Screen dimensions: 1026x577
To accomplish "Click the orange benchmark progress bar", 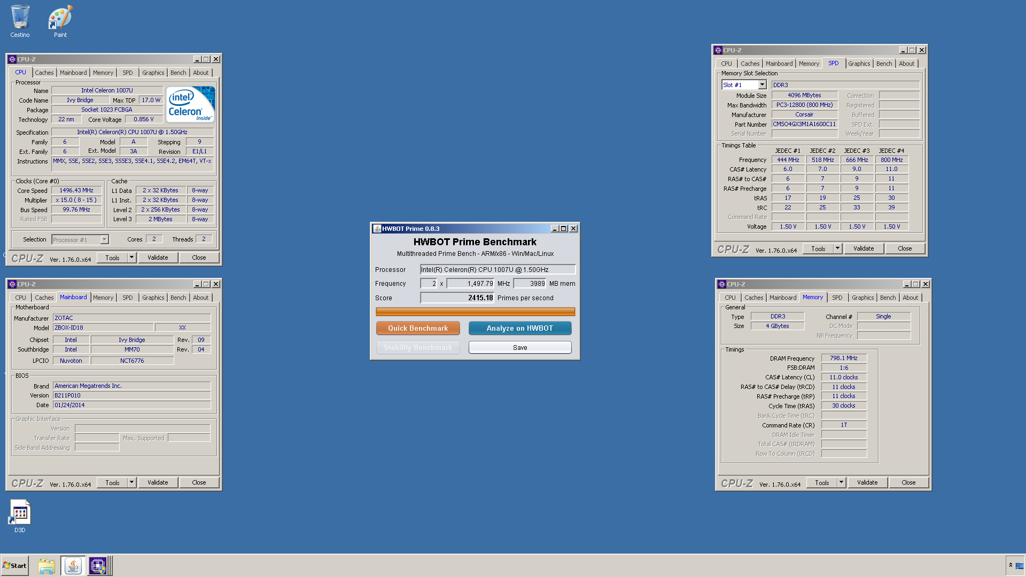I will (x=475, y=312).
